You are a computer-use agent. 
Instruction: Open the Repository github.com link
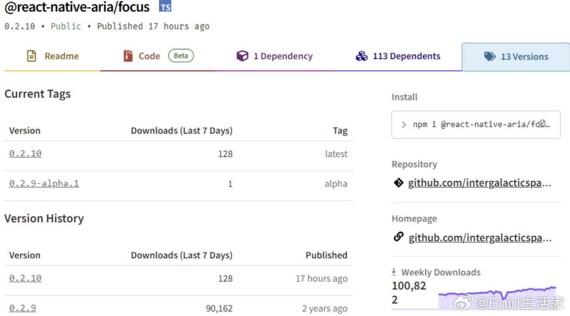(x=480, y=183)
